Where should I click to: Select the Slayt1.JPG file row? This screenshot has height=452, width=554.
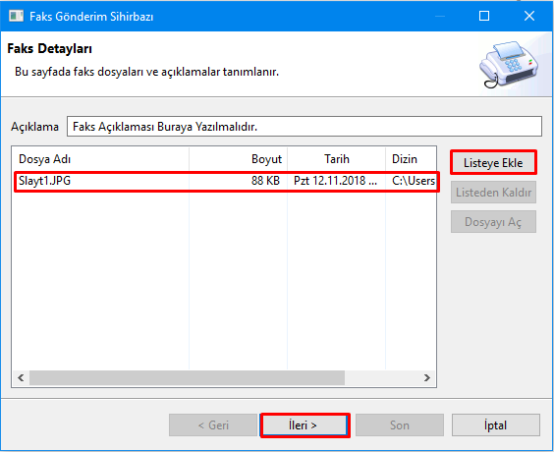point(227,181)
